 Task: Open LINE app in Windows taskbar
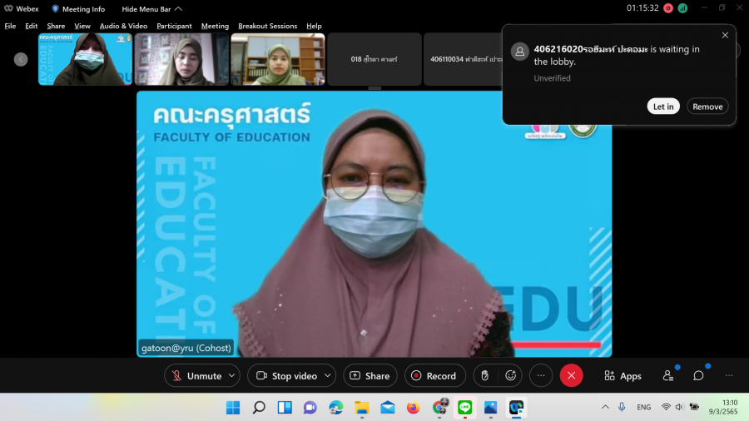pos(464,408)
